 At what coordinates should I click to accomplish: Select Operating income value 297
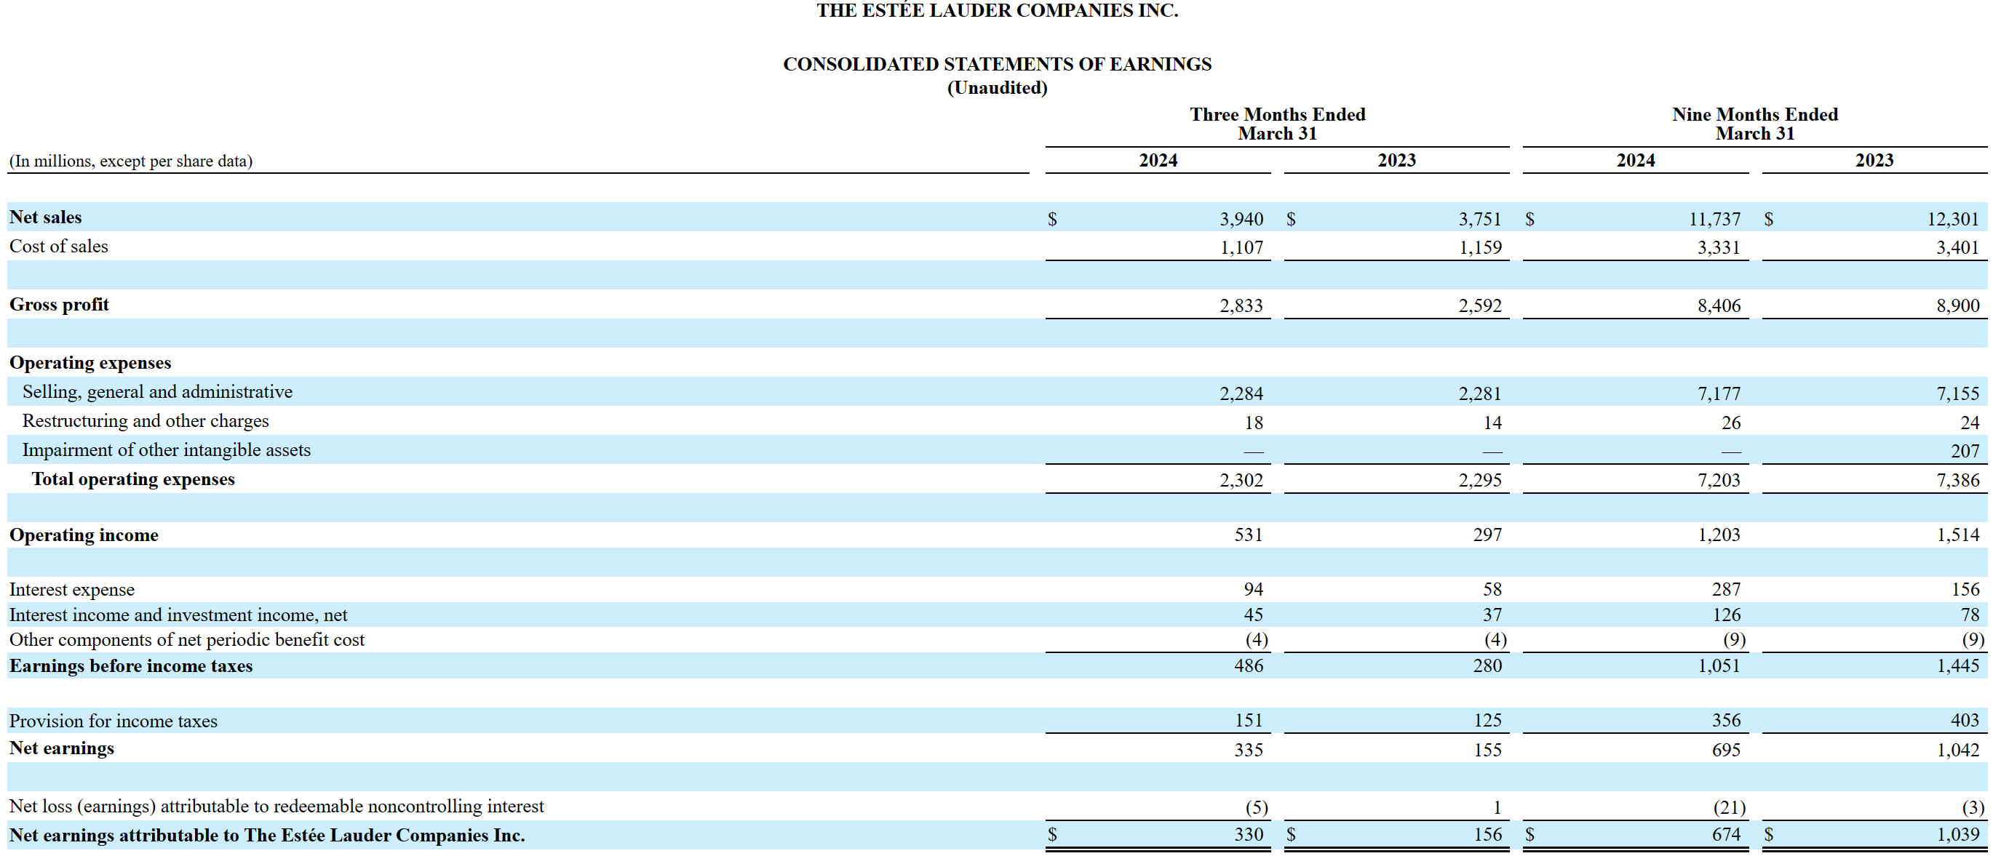(1487, 535)
